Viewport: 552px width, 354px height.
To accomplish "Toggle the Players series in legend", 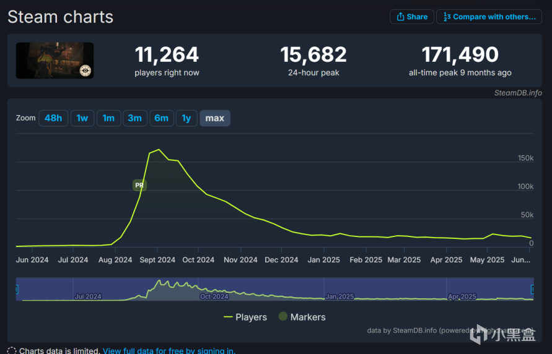I will pos(245,317).
